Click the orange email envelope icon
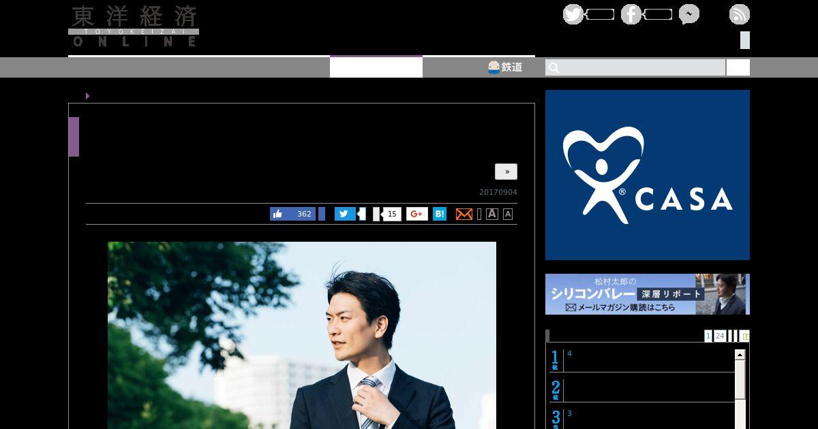 [464, 214]
